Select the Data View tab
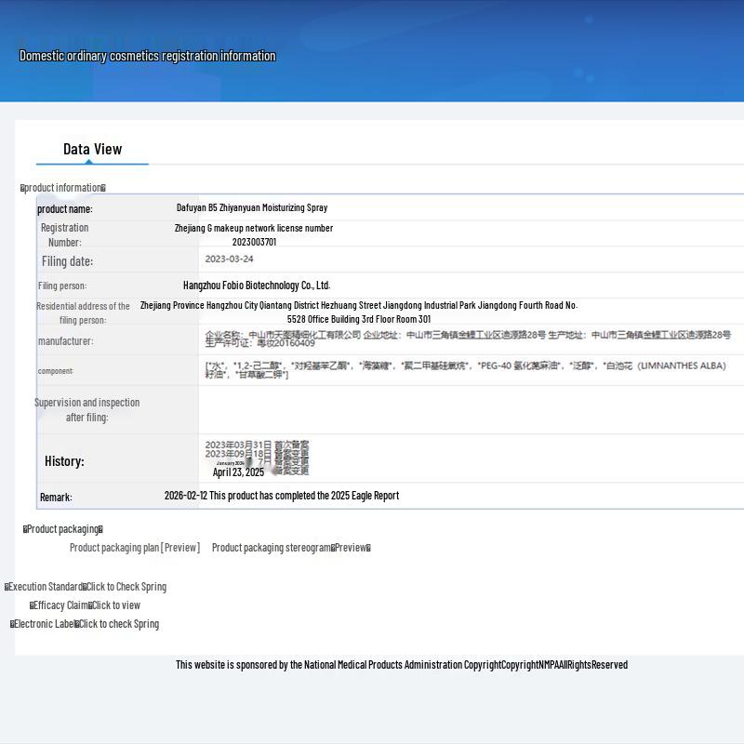The height and width of the screenshot is (744, 744). (92, 149)
